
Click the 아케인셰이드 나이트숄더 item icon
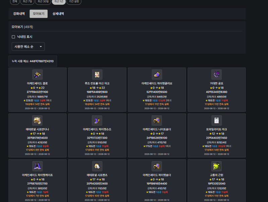157,120
